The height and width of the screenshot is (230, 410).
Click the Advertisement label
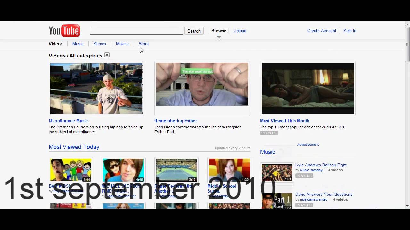tap(308, 145)
